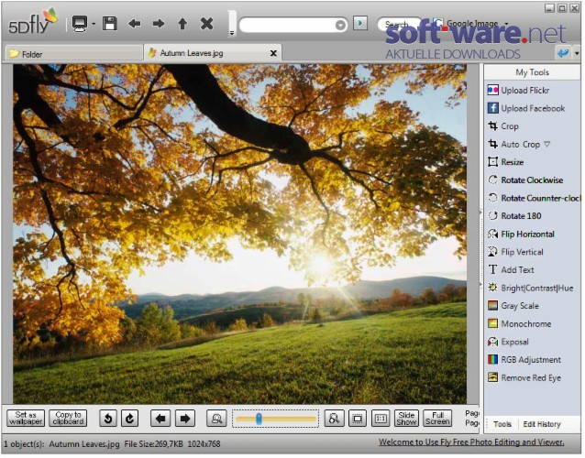Click the toolbar overflow grip handle
585x458 pixels.
click(232, 24)
